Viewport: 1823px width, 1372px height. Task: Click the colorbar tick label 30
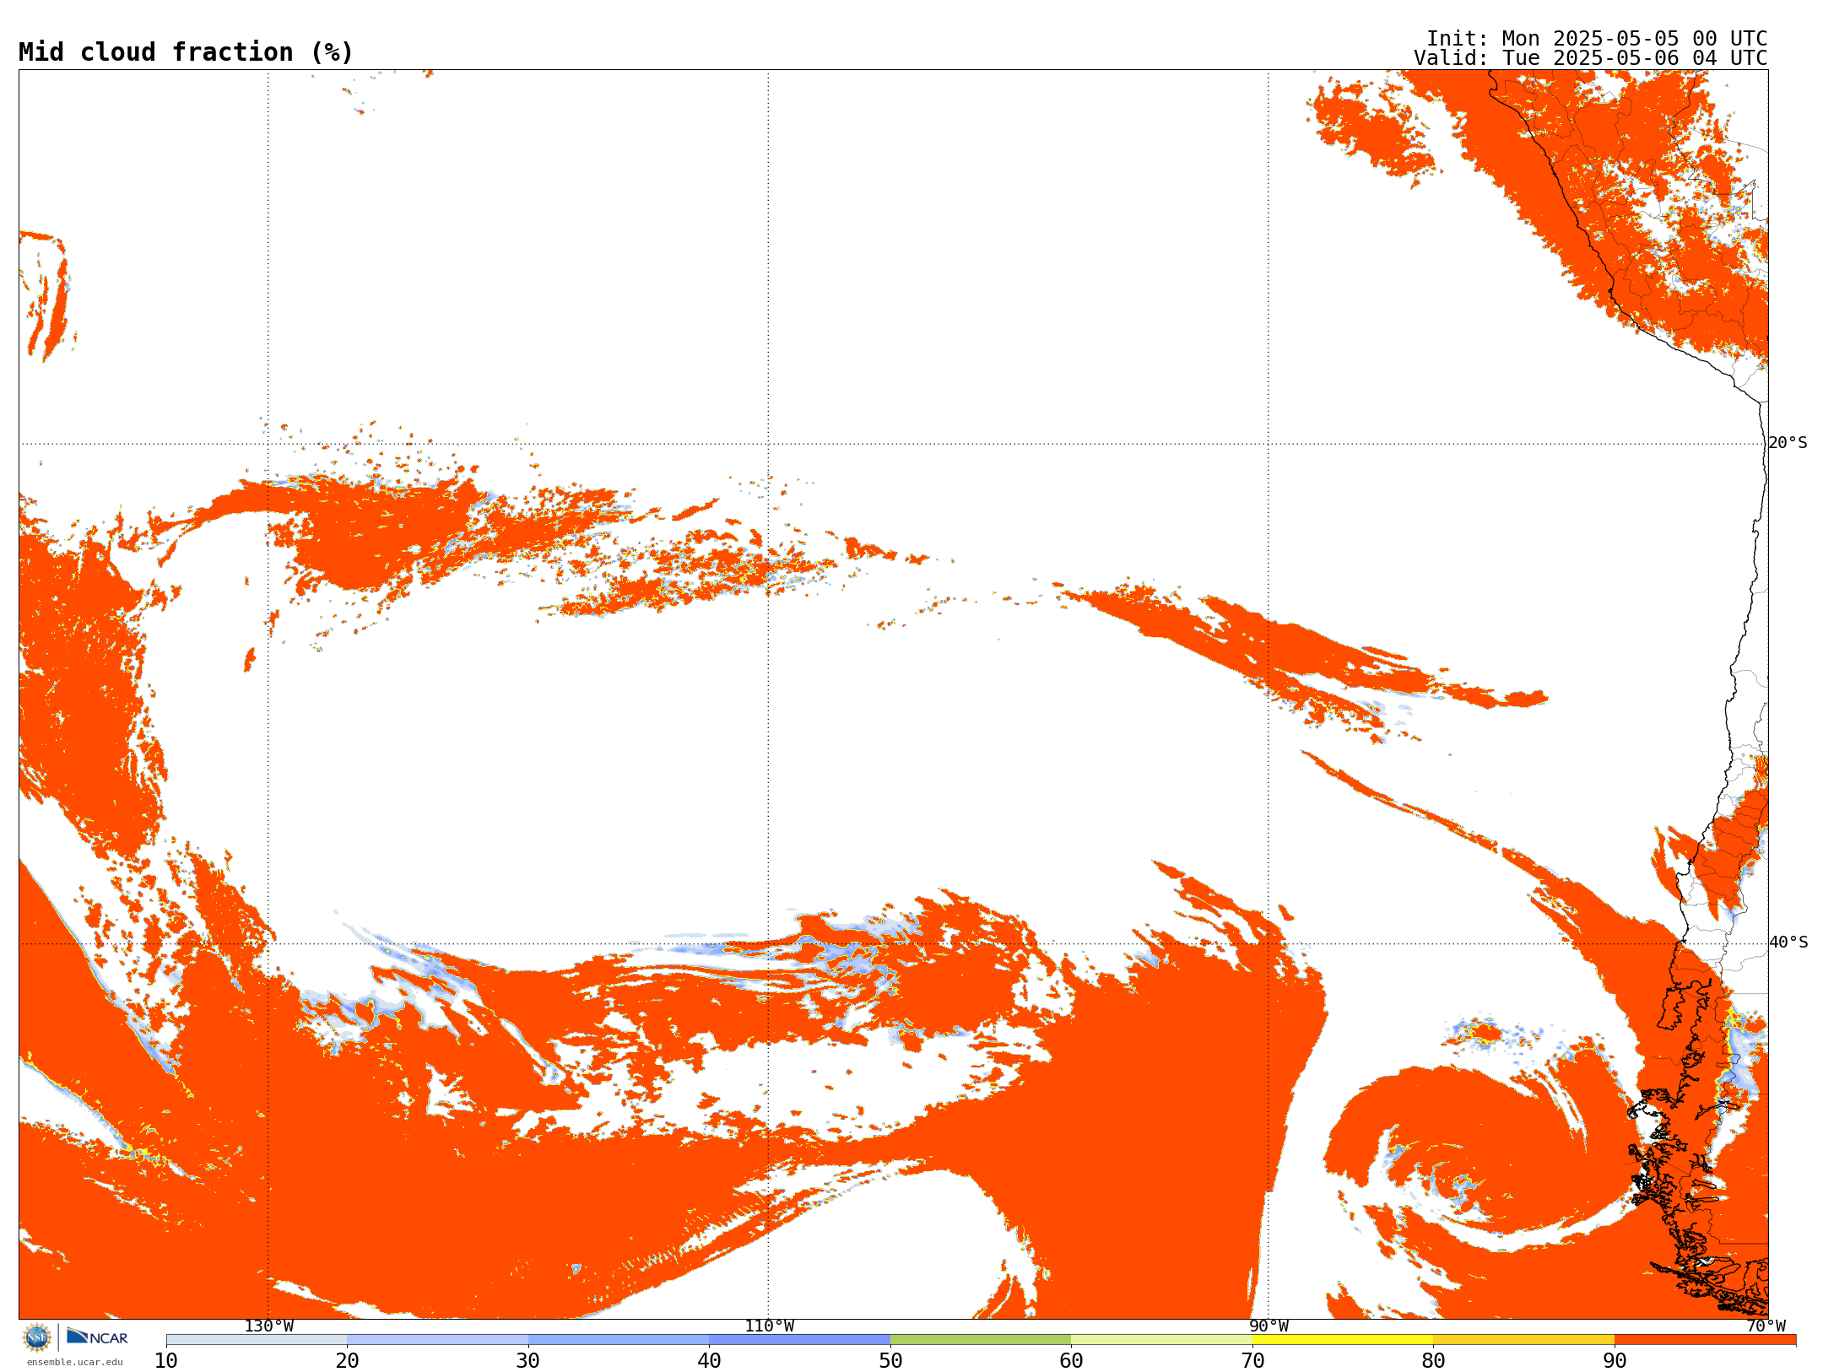pos(528,1361)
